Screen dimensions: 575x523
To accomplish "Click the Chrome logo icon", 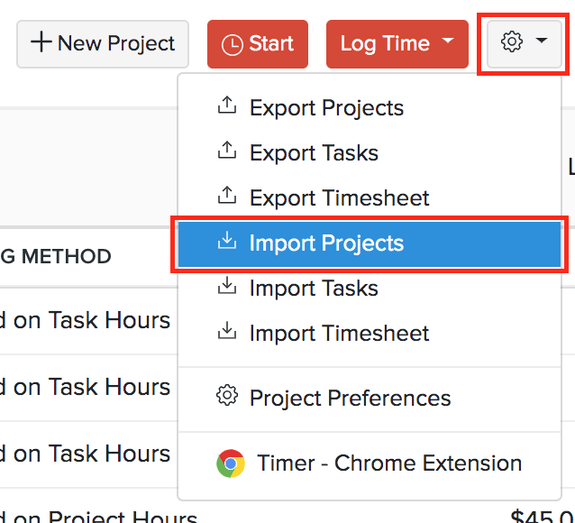I will pyautogui.click(x=231, y=463).
